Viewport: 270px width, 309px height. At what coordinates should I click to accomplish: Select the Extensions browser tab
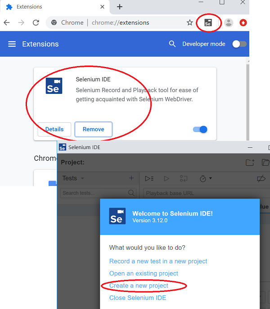click(55, 7)
